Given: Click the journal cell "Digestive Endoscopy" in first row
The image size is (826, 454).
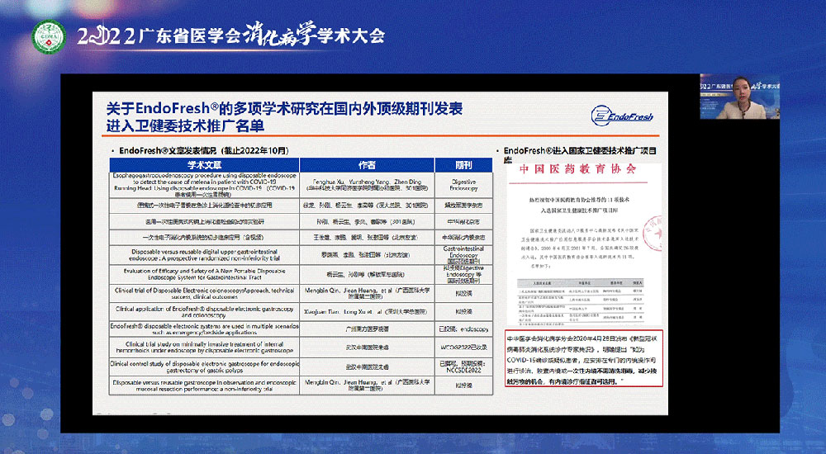Looking at the screenshot, I should point(463,185).
